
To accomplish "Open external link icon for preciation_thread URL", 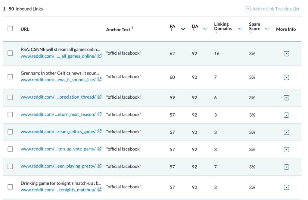I will click(99, 97).
